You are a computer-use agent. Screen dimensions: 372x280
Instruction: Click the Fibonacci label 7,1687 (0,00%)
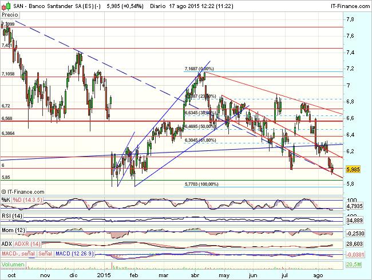[x=199, y=69]
